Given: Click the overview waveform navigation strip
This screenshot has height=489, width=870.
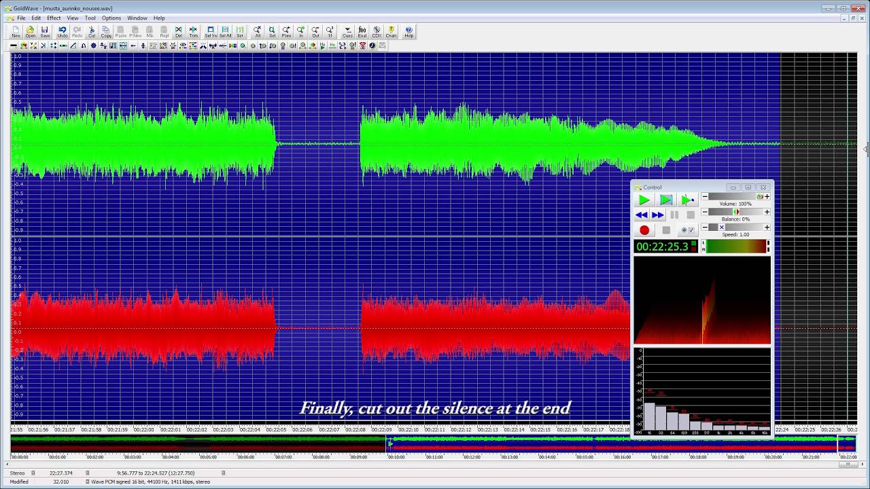Looking at the screenshot, I should (x=433, y=444).
